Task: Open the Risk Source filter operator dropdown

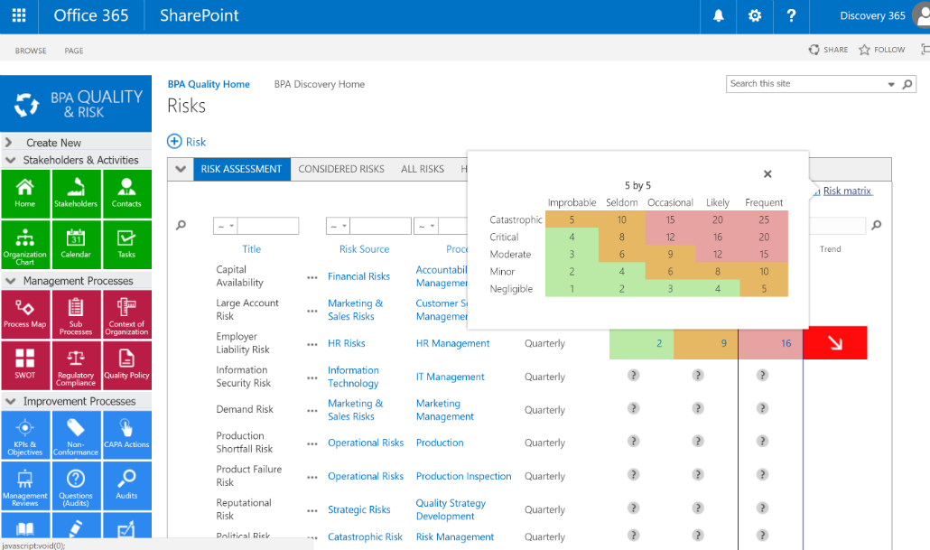Action: pyautogui.click(x=338, y=226)
